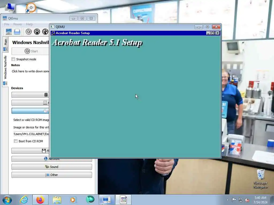Show hidden tray icons arrow
The image size is (274, 205).
(227, 200)
